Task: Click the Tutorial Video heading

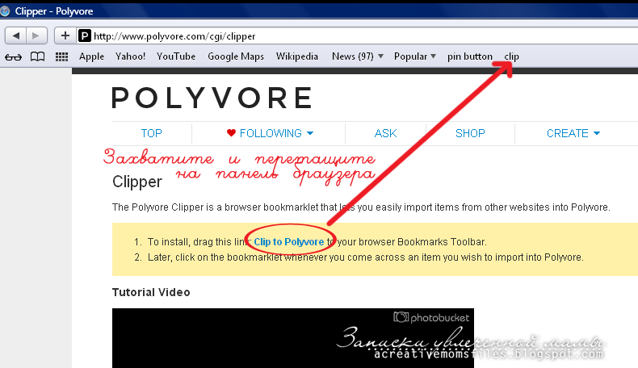Action: click(151, 292)
